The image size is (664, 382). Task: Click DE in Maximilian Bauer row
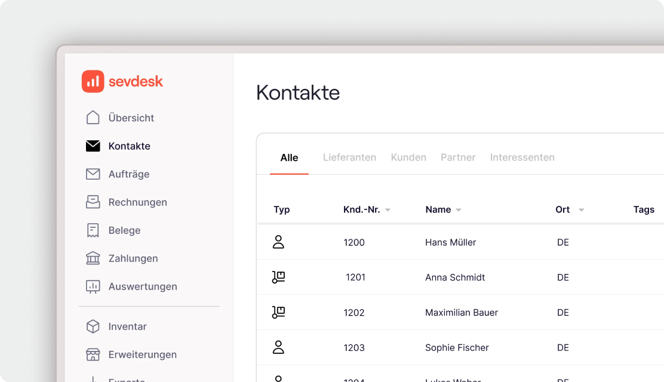563,313
